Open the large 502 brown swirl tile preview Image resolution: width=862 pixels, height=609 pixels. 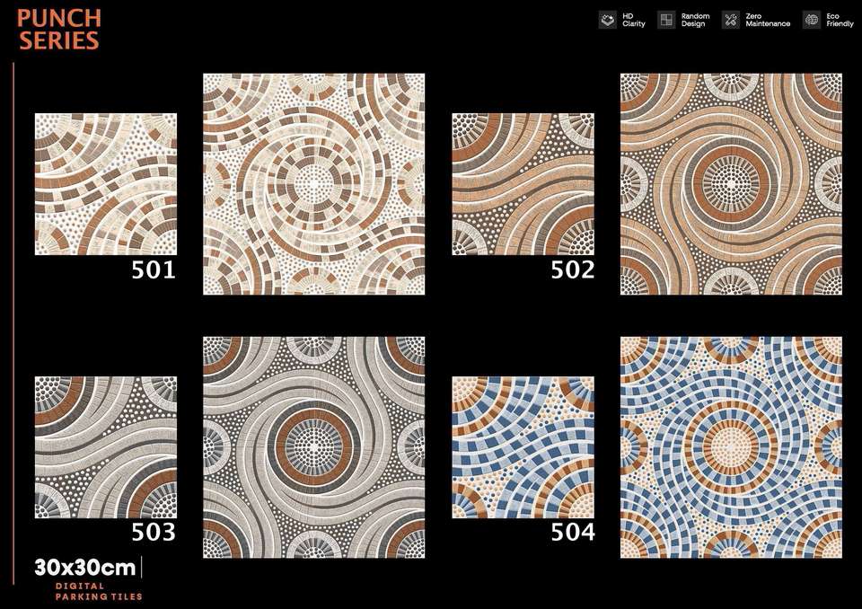[x=731, y=184]
